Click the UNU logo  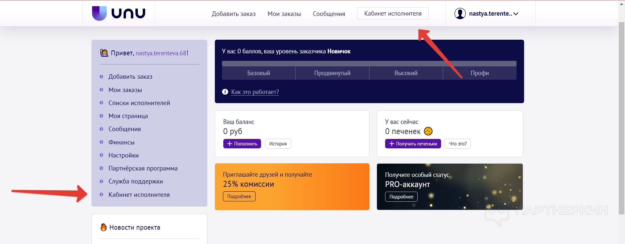pos(119,13)
